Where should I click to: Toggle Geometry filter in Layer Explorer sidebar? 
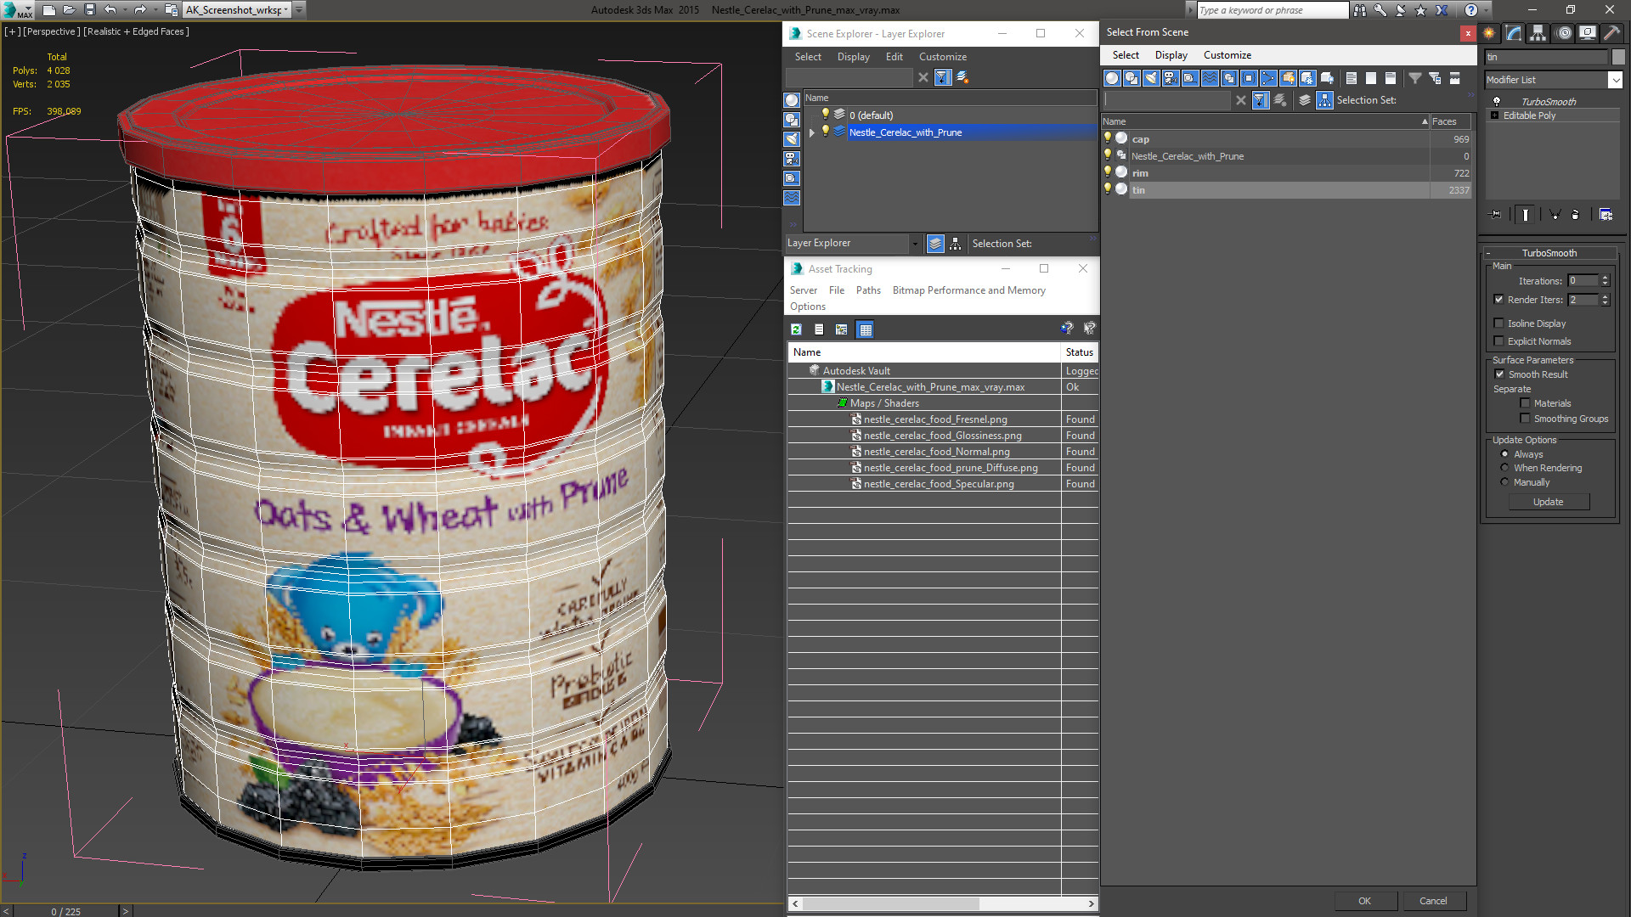click(792, 100)
